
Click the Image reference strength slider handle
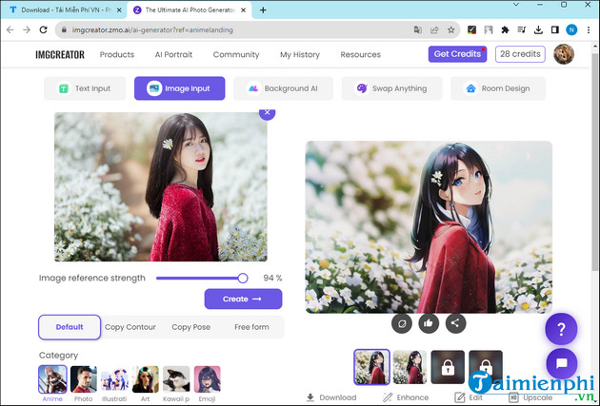click(x=243, y=278)
